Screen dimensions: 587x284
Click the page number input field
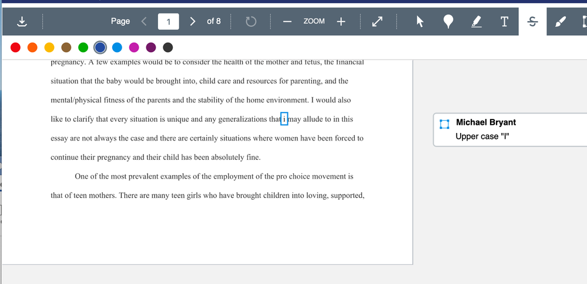(168, 22)
